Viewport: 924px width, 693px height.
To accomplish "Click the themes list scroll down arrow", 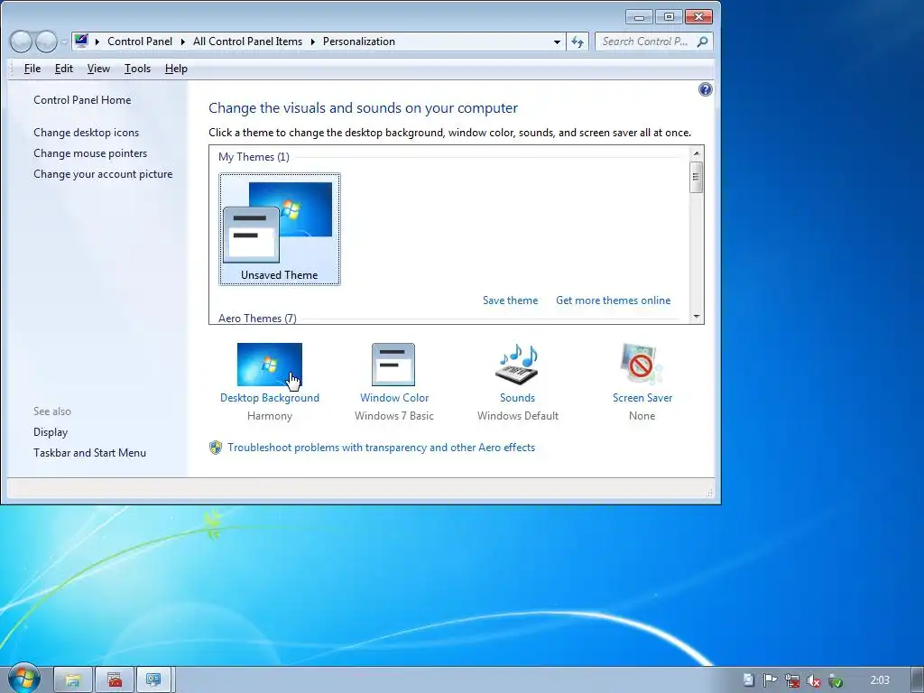I will tap(697, 317).
